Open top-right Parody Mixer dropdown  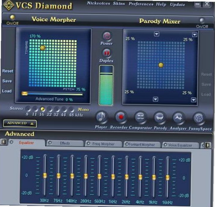point(195,35)
